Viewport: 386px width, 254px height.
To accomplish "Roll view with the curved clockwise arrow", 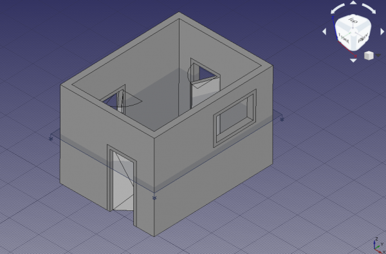I will tap(369, 8).
